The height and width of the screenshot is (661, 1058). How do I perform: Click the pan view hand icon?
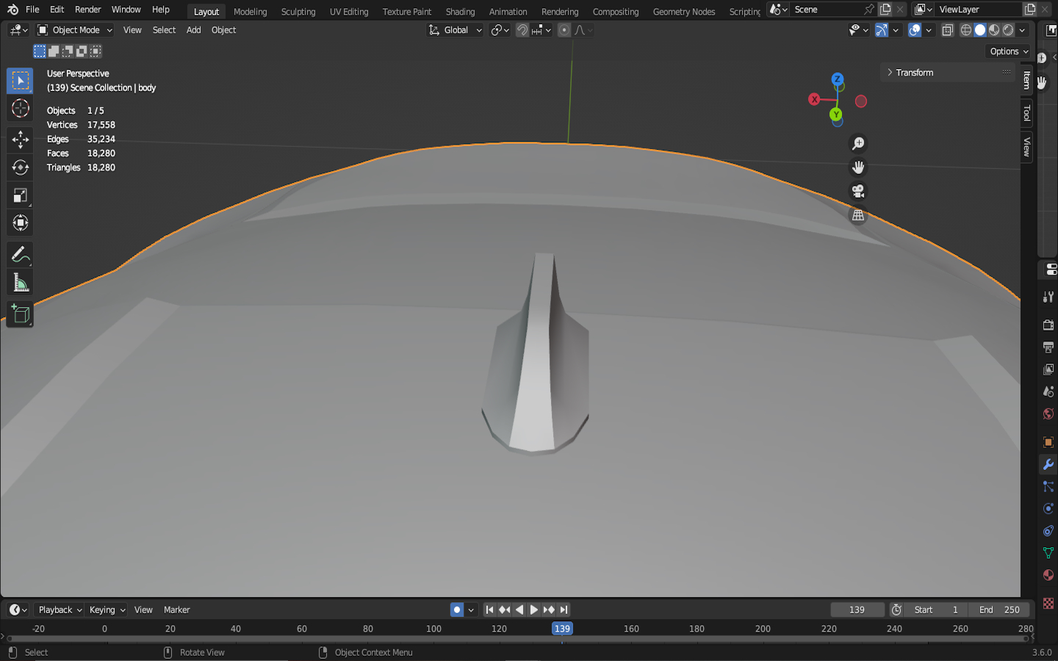point(857,167)
